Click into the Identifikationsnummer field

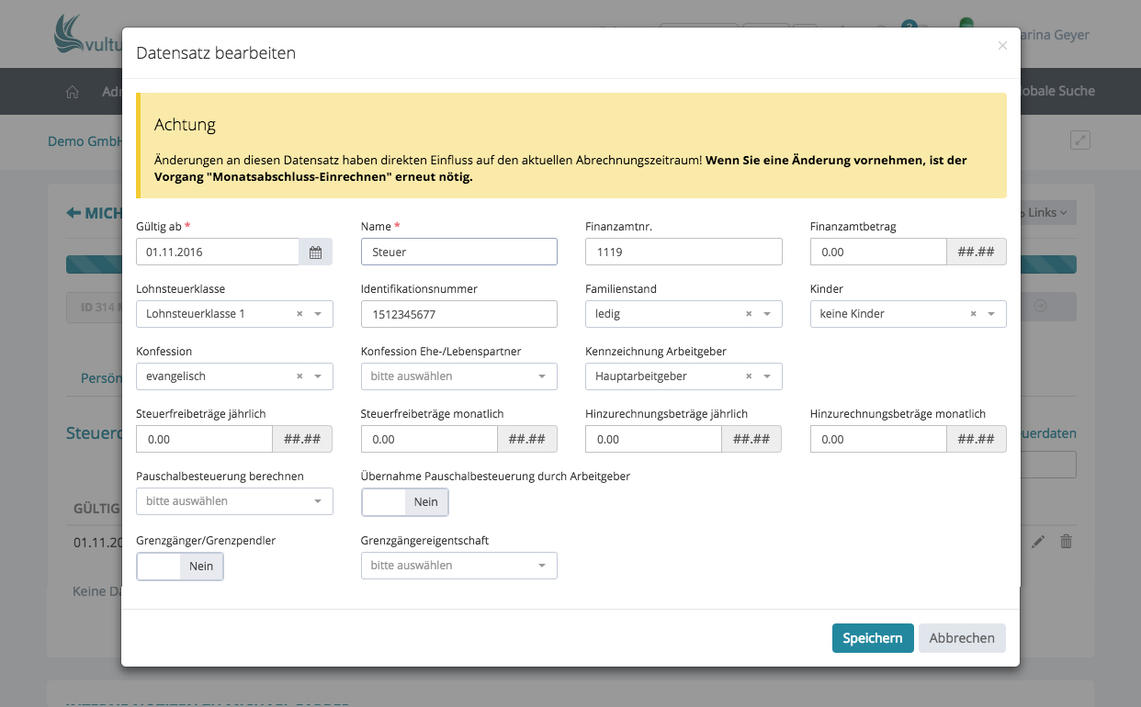click(458, 314)
